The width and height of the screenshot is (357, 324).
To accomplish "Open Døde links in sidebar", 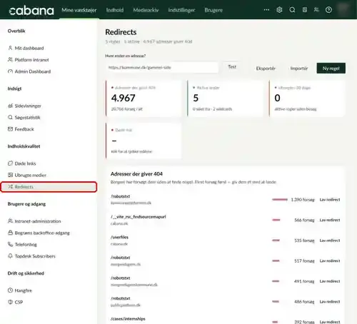I will (x=25, y=163).
